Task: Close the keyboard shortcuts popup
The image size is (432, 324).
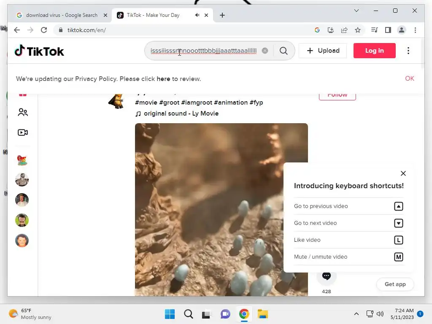Action: click(403, 173)
